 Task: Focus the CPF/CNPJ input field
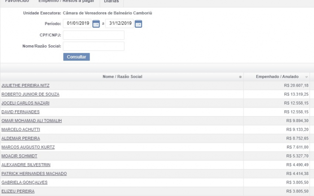[93, 35]
